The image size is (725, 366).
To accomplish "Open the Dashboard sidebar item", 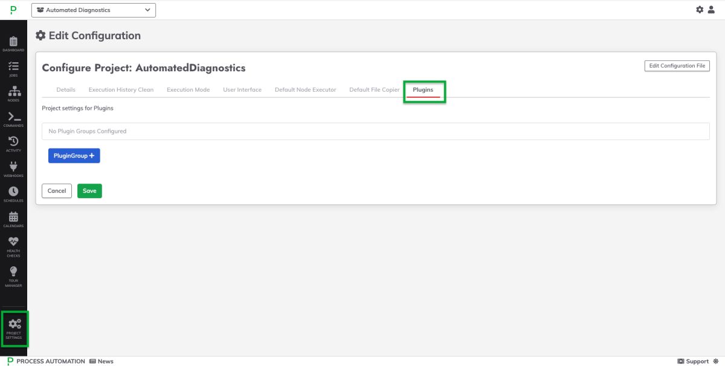I will click(x=13, y=44).
